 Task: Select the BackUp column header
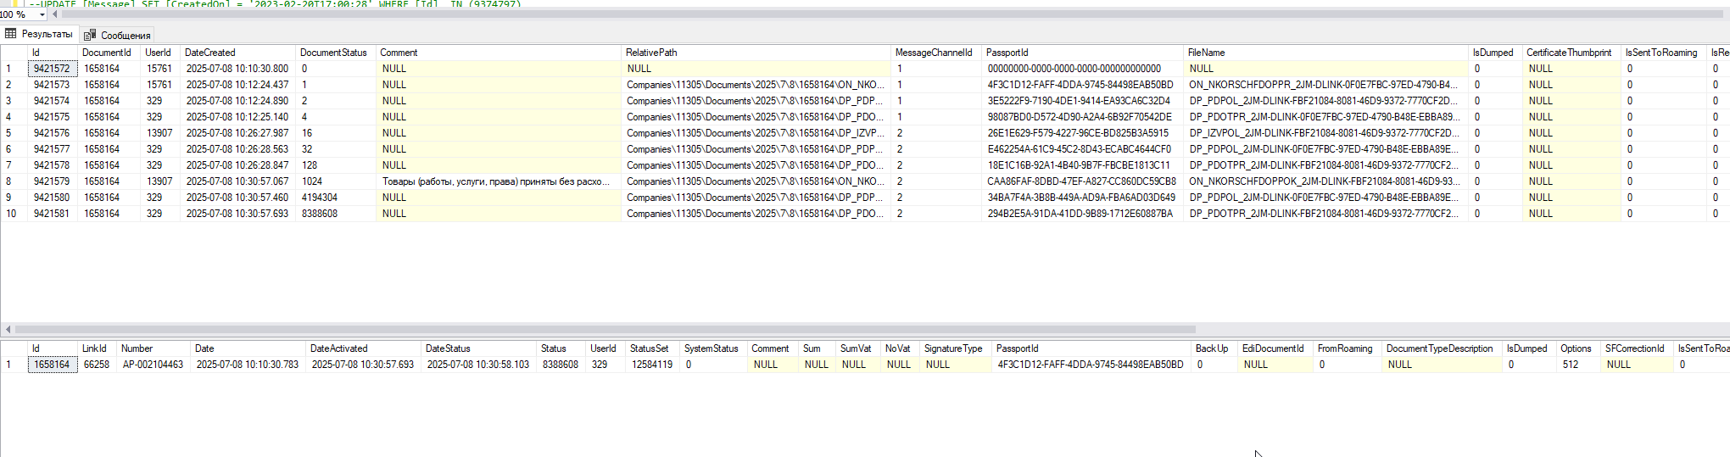pyautogui.click(x=1214, y=348)
